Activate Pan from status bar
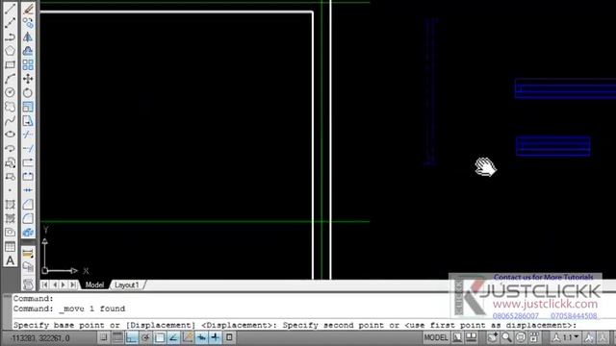This screenshot has height=346, width=616. click(493, 337)
